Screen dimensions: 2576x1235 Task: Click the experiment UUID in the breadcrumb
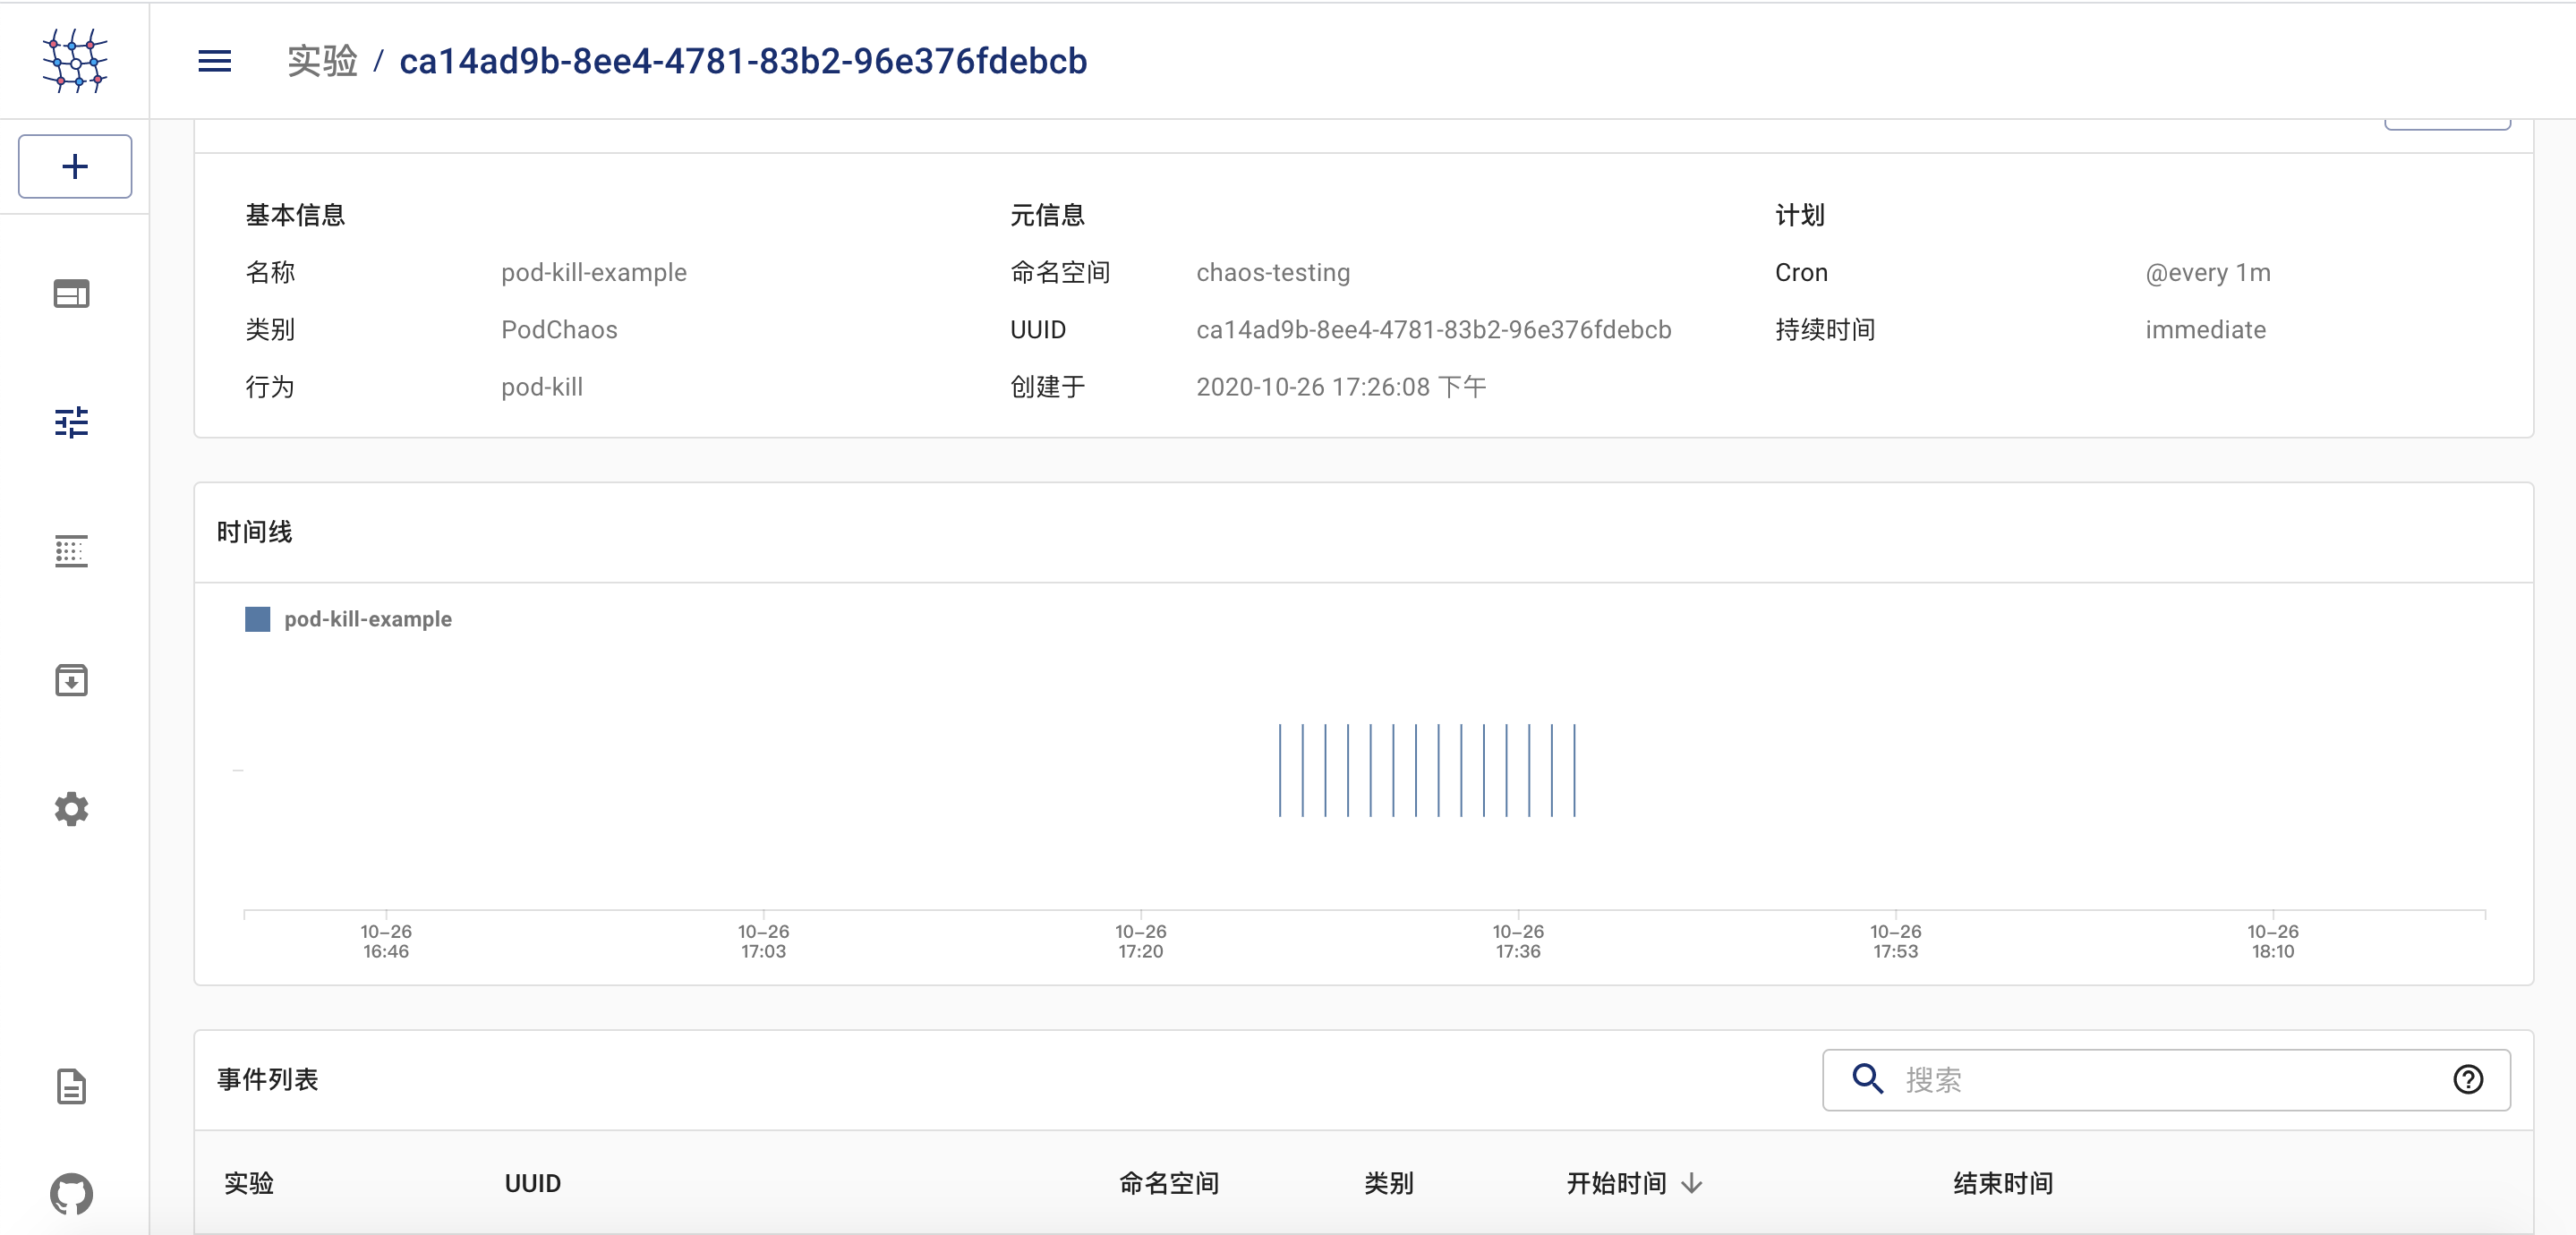click(743, 62)
